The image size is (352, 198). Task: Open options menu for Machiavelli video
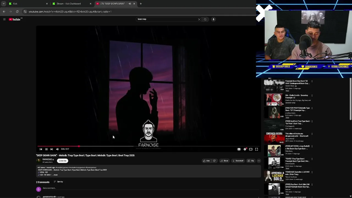[312, 134]
